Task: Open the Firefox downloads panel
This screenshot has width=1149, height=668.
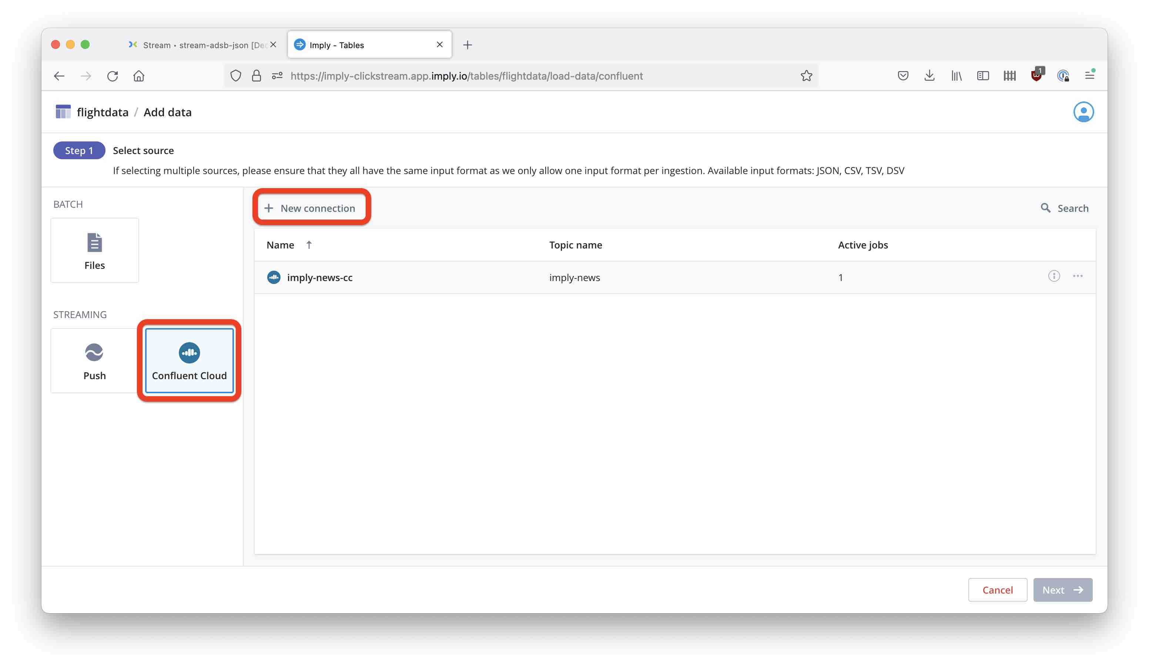Action: click(929, 76)
